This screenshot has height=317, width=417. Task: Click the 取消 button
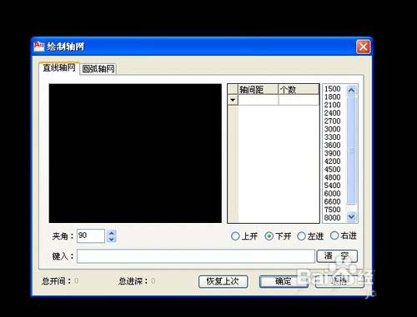tap(339, 281)
